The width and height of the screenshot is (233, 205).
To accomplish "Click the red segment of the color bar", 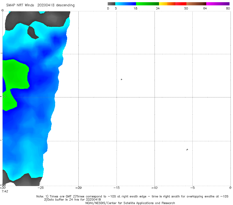I will coord(181,4).
